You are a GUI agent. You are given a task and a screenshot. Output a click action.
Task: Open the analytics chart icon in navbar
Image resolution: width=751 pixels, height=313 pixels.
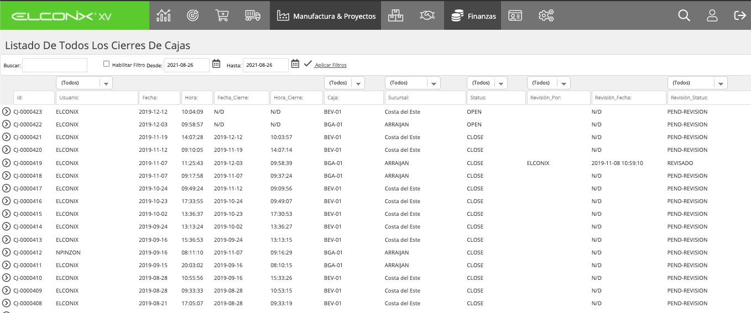click(164, 15)
